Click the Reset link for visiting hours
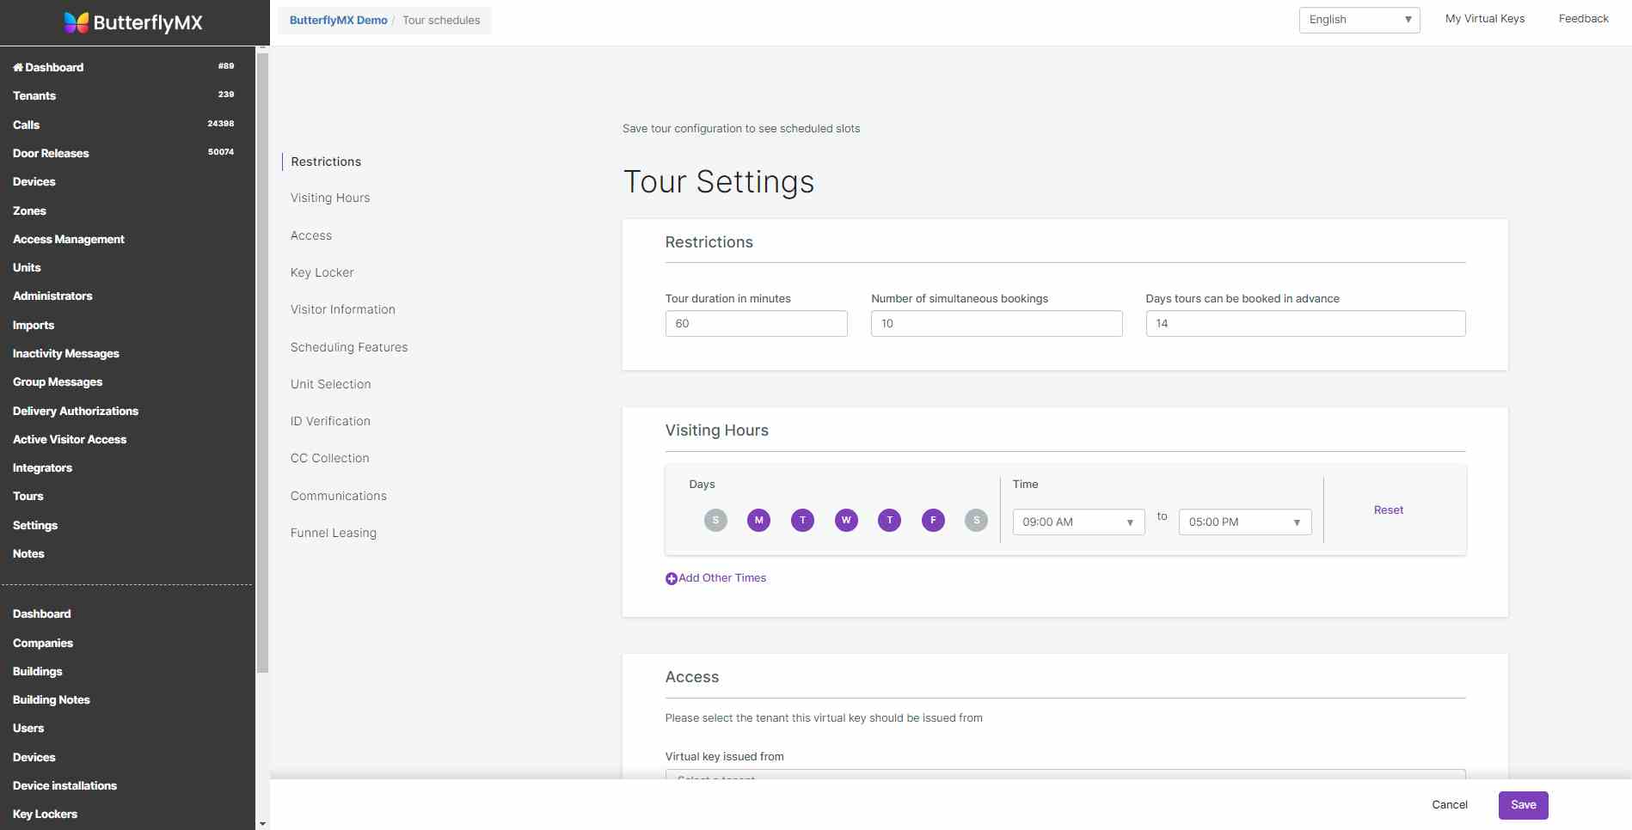Screen dimensions: 1632x830 (x=1388, y=510)
